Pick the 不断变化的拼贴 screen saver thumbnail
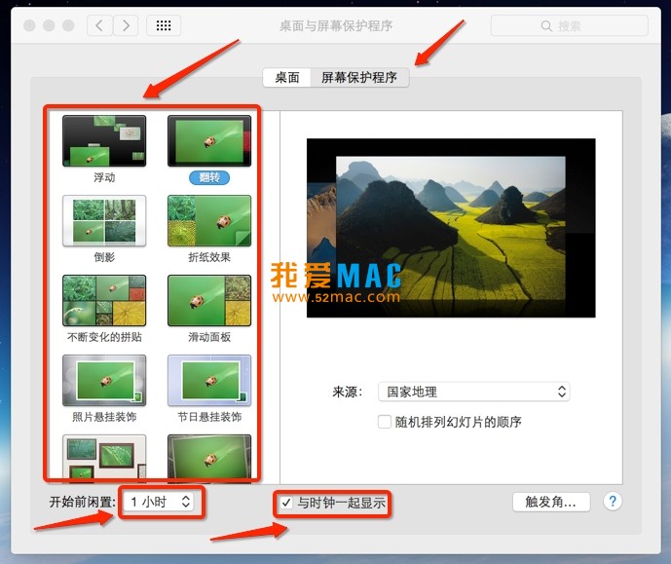Screen dimensions: 671x564 (x=104, y=300)
